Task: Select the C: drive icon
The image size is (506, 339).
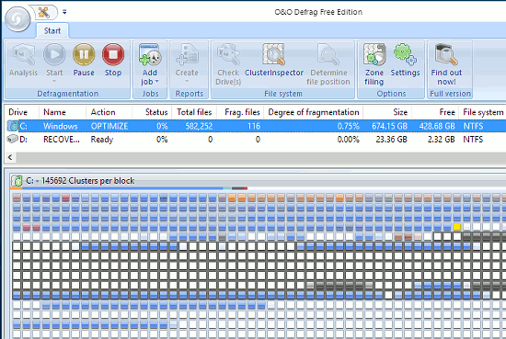Action: pos(13,126)
